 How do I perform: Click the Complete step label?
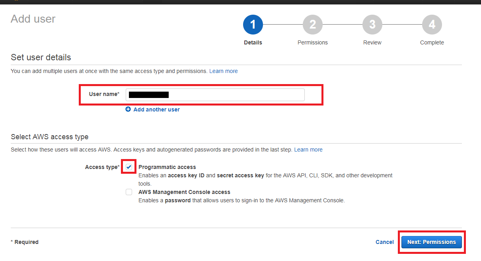[432, 42]
